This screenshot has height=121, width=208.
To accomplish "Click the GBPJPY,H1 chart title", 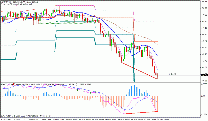I will pyautogui.click(x=7, y=2).
